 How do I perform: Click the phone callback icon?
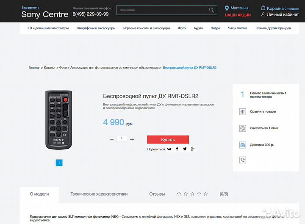click(243, 160)
